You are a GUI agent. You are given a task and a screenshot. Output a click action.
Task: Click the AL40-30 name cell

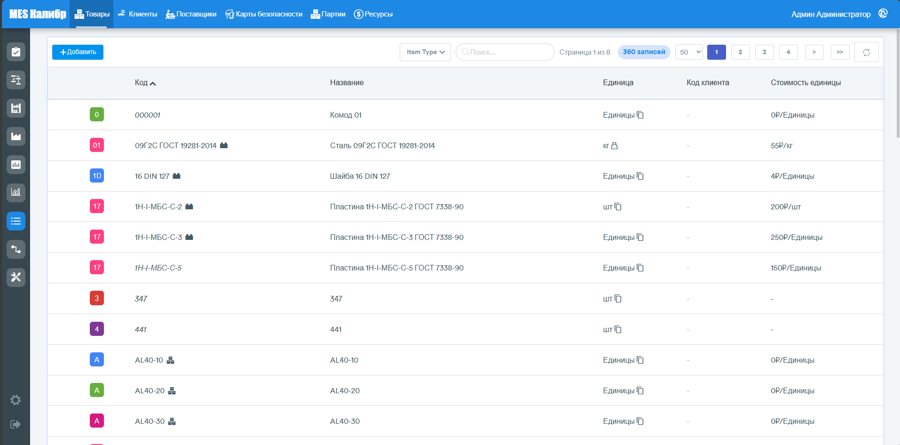345,421
